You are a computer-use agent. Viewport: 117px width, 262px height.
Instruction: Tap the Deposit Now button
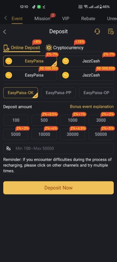tap(58, 188)
